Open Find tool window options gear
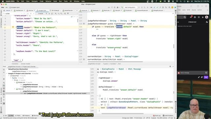The width and height of the screenshot is (211, 119). tap(170, 66)
